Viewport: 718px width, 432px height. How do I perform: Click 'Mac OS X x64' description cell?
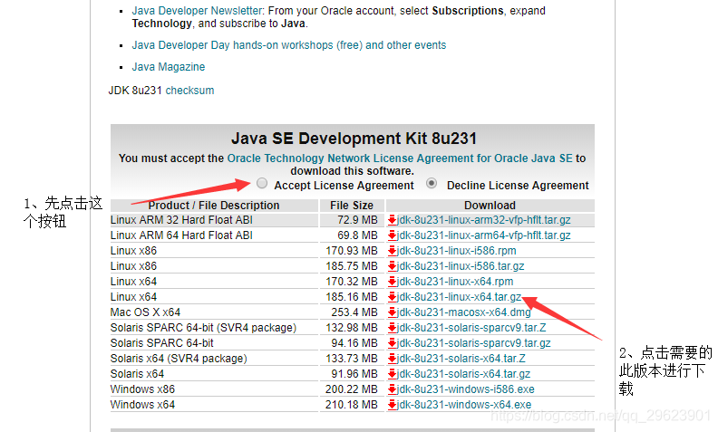pyautogui.click(x=214, y=312)
